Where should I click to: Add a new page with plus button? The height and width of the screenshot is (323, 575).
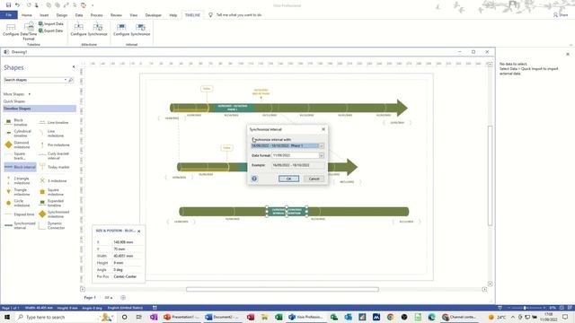point(123,298)
